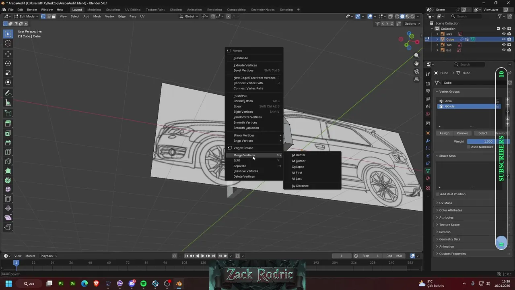Click the Select vertex group button
This screenshot has height=290, width=515.
483,133
